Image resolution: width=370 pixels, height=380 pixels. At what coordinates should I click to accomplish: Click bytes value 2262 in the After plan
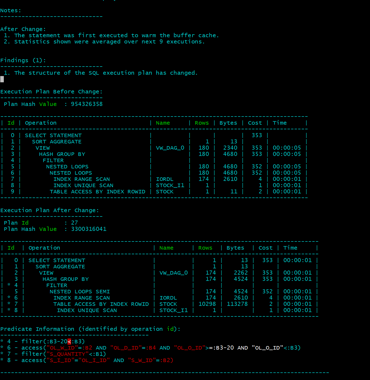pos(241,273)
